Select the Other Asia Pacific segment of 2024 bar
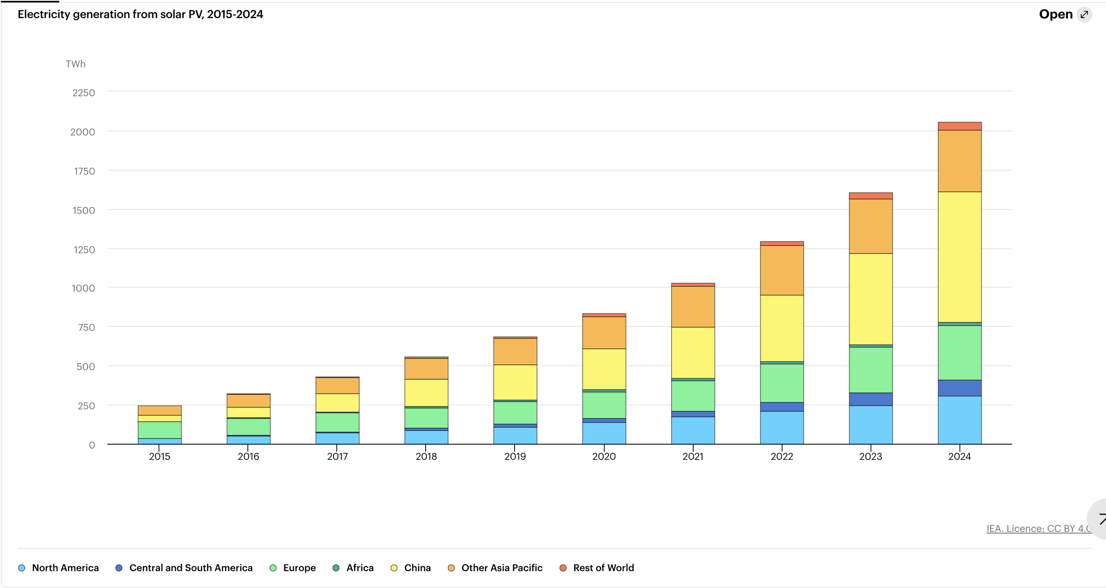 (960, 161)
